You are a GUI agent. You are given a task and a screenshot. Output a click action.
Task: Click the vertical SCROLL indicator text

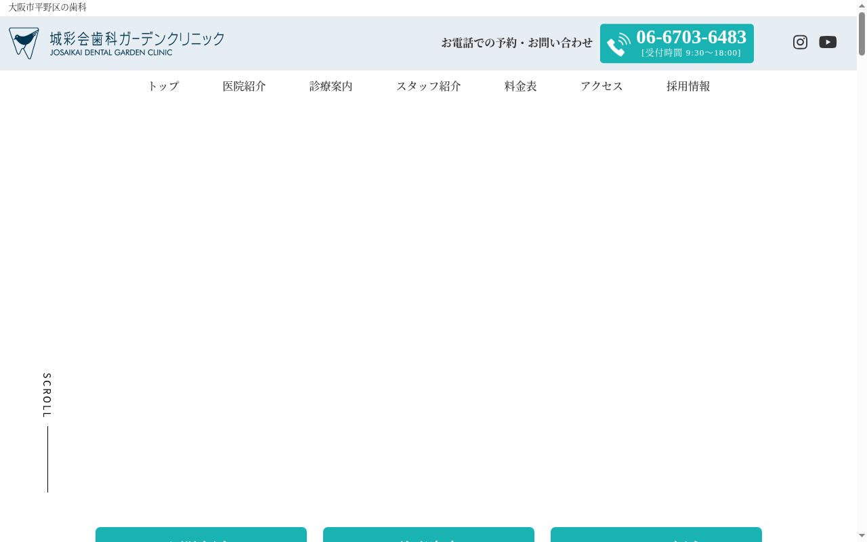coord(47,395)
